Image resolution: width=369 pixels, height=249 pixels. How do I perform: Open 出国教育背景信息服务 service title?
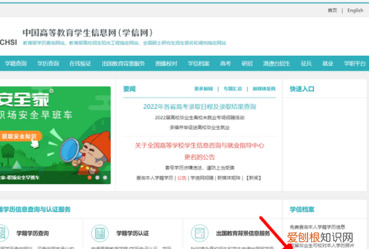(x=243, y=233)
